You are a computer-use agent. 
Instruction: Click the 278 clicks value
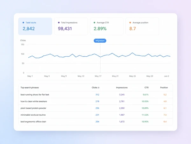pyautogui.click(x=97, y=101)
